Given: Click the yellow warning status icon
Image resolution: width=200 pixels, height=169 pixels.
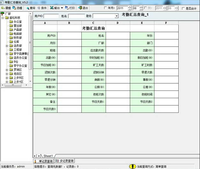Looking at the screenshot, I should pyautogui.click(x=133, y=166).
